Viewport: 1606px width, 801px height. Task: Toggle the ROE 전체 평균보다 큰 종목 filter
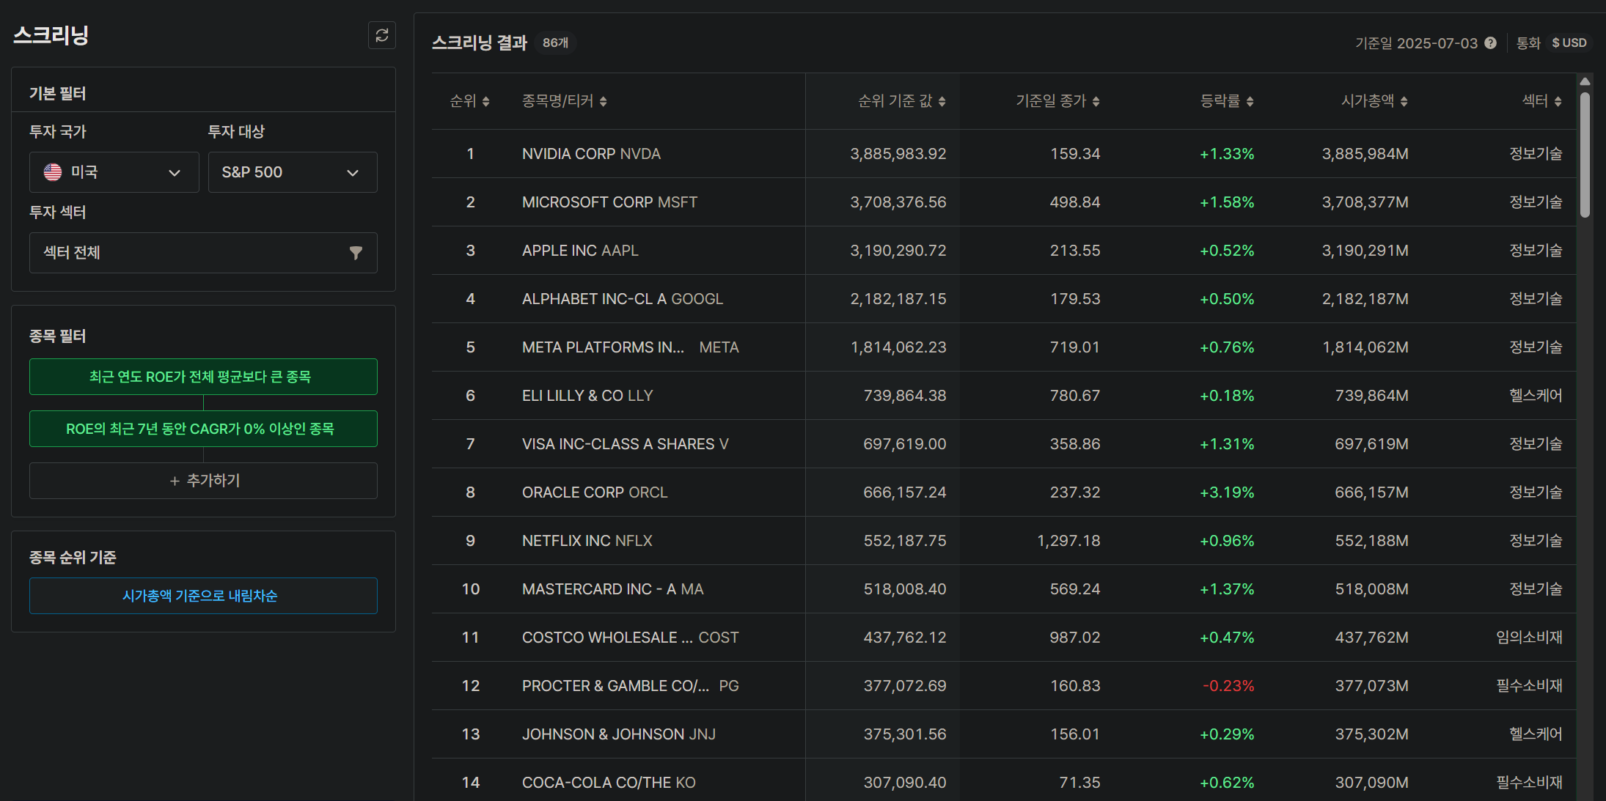tap(203, 377)
